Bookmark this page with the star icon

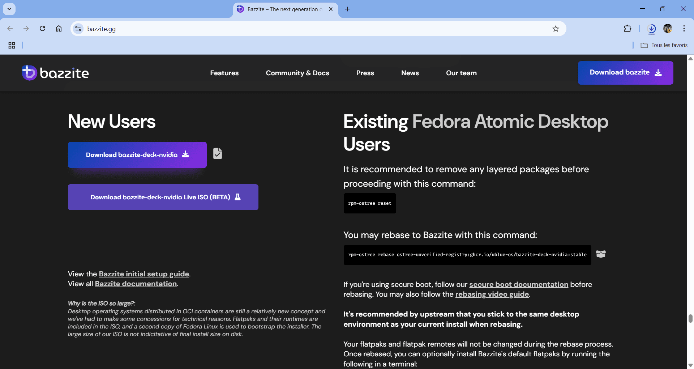(x=556, y=29)
